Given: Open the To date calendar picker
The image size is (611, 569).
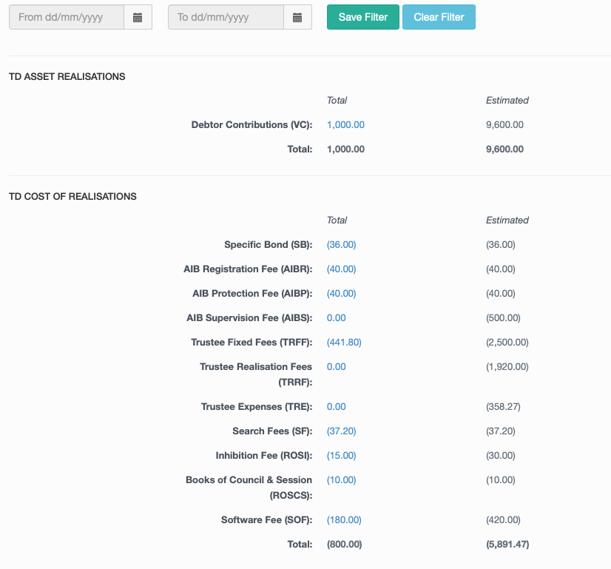Looking at the screenshot, I should (297, 16).
